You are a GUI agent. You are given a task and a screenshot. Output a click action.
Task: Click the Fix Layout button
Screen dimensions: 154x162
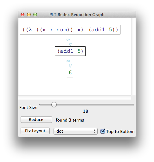click(x=35, y=131)
